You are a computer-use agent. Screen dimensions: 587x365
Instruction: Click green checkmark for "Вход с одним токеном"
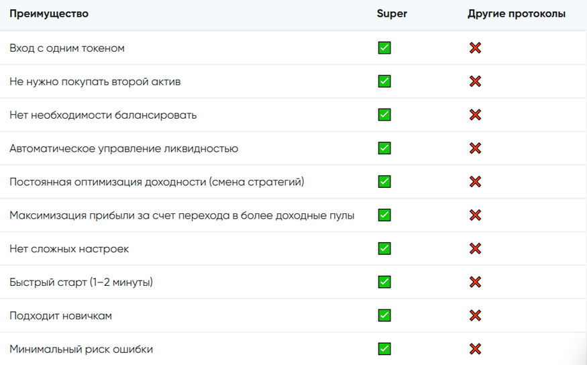384,48
